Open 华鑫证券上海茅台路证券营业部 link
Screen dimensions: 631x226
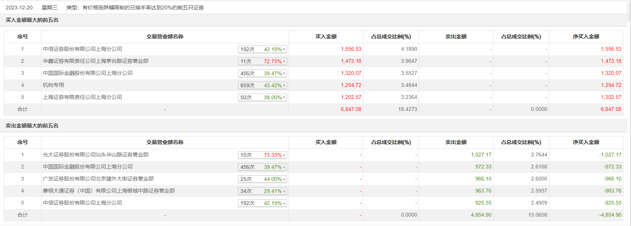95,61
